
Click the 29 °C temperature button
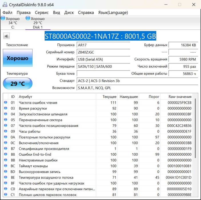coord(17,83)
